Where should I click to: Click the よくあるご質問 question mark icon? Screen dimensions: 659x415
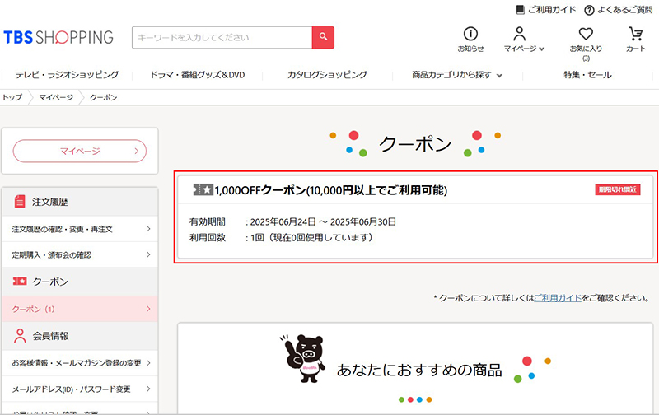590,10
